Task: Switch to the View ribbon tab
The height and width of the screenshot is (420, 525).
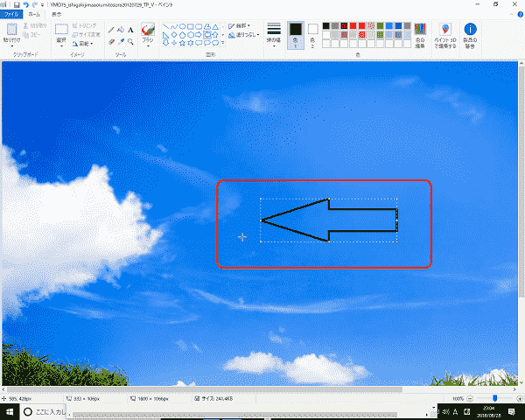Action: tap(56, 14)
